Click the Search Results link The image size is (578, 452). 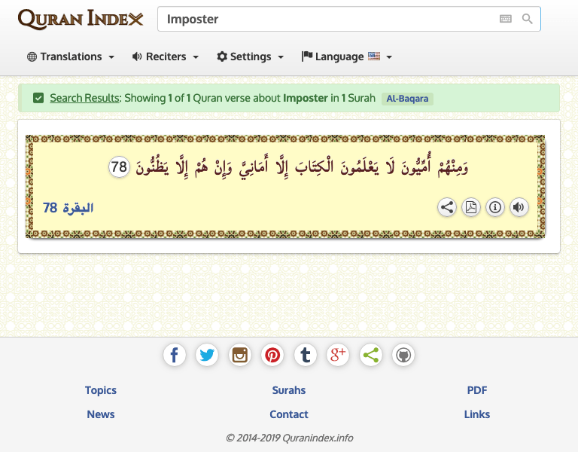click(x=84, y=98)
